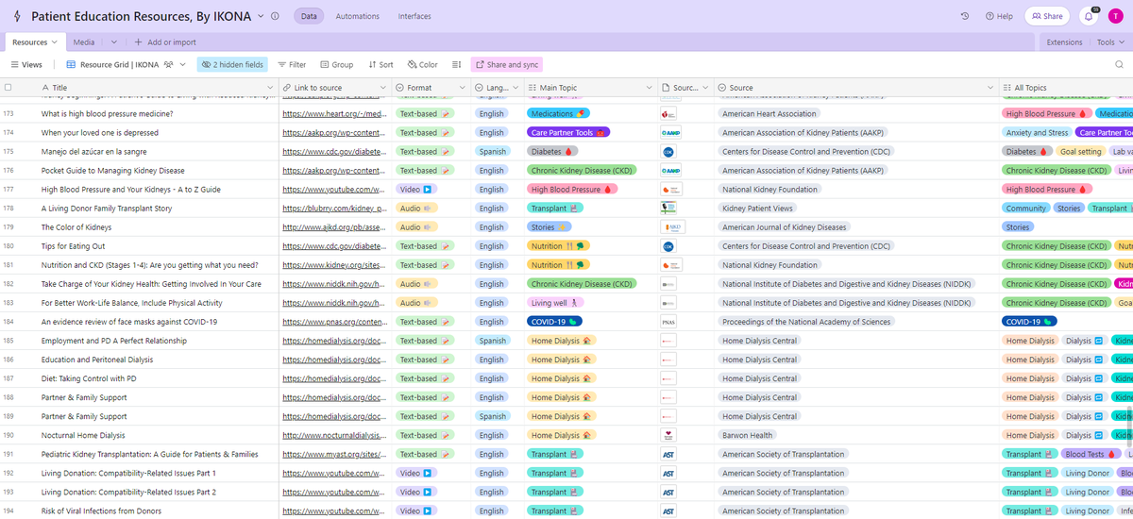Click the COVID-19 Main Topic tag in row 184
Image resolution: width=1133 pixels, height=519 pixels.
pos(554,322)
